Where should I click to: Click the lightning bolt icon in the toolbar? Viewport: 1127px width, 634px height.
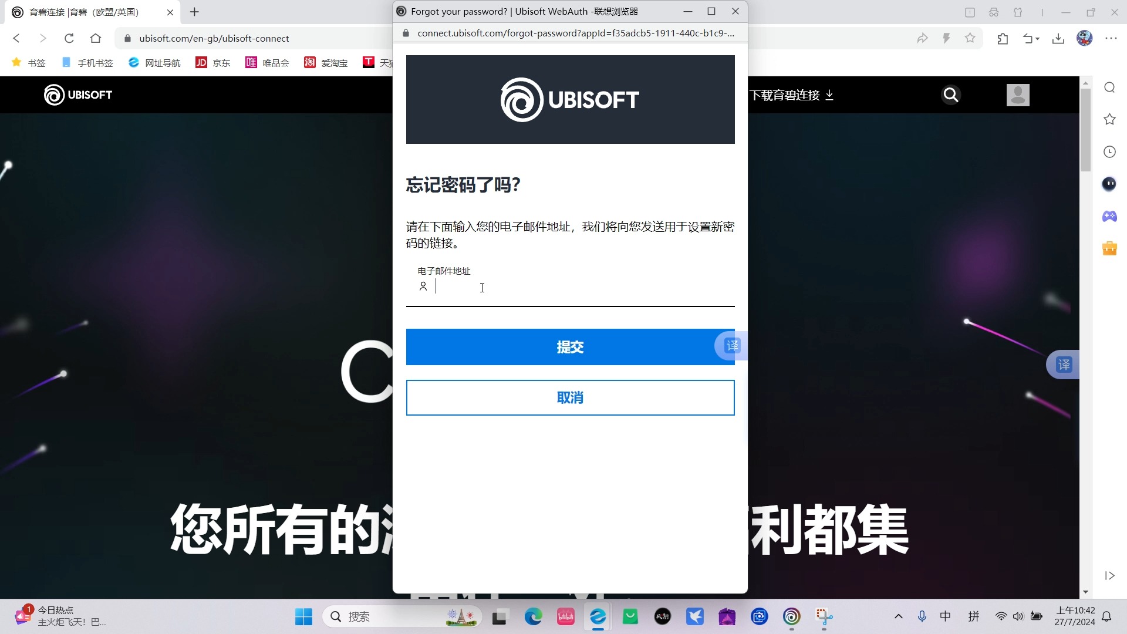(x=946, y=38)
